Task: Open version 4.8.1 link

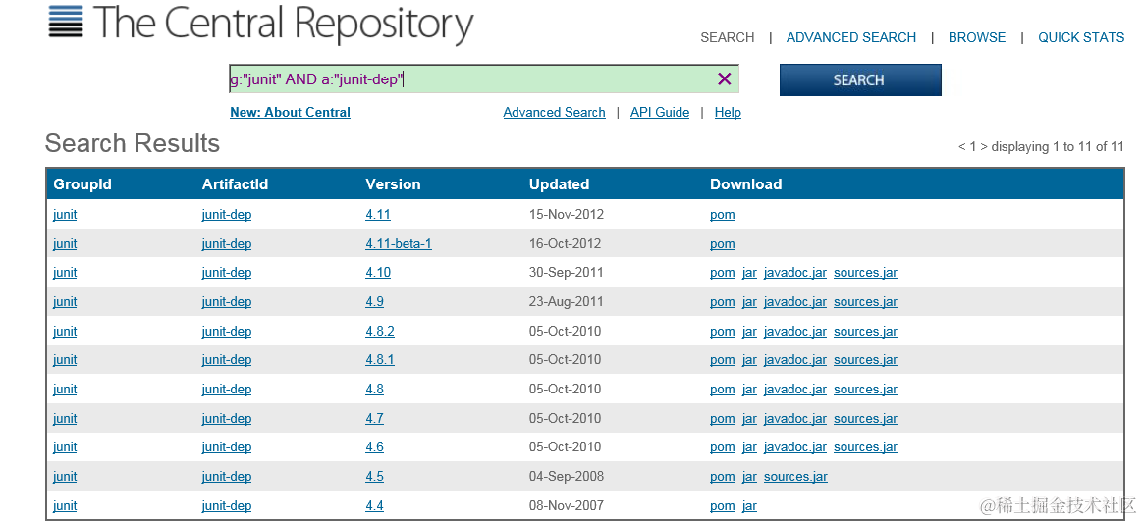Action: [380, 360]
